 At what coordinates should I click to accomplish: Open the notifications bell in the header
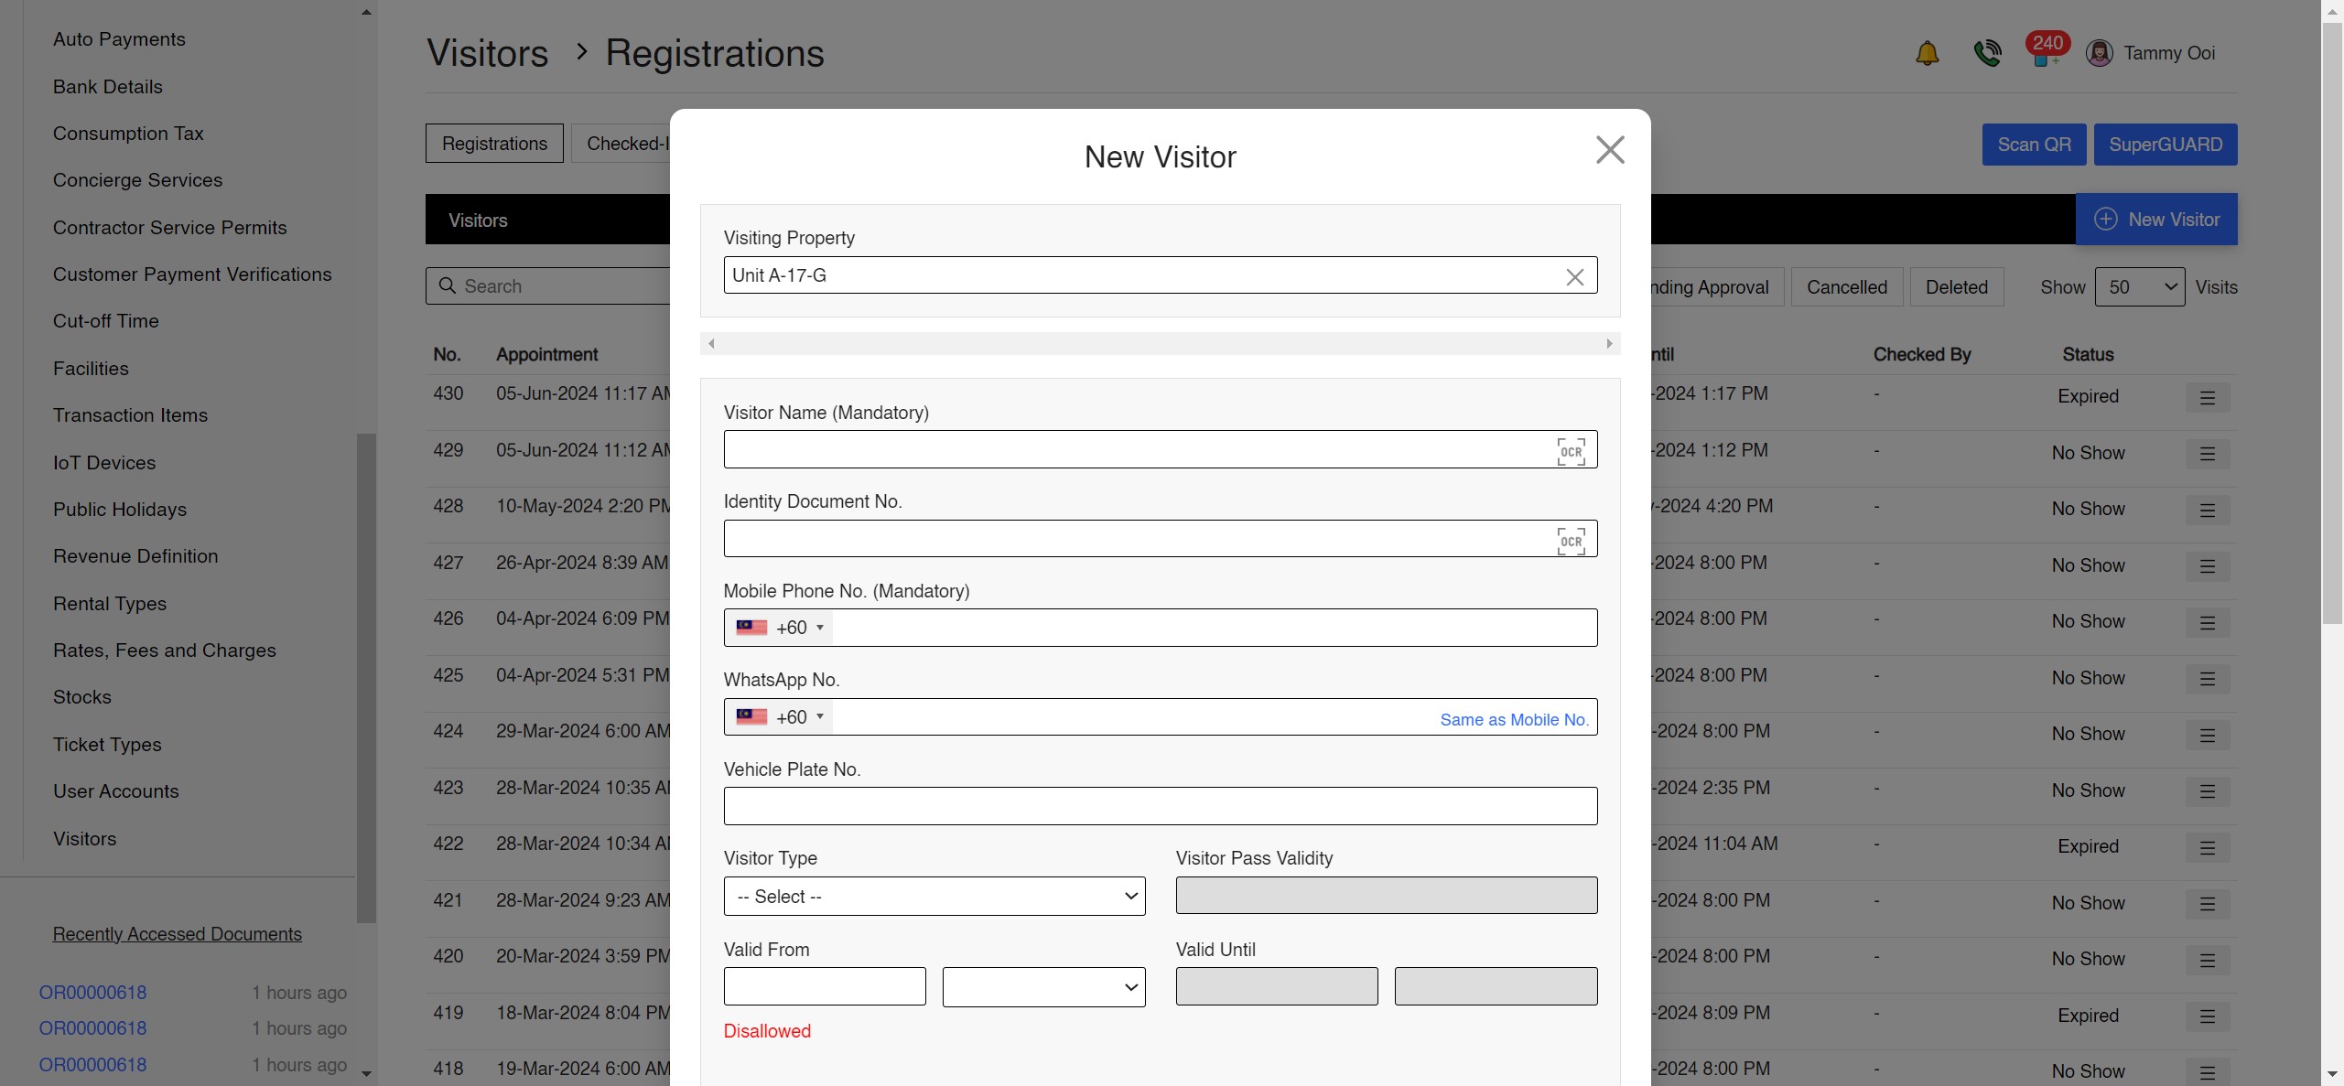[x=1928, y=52]
